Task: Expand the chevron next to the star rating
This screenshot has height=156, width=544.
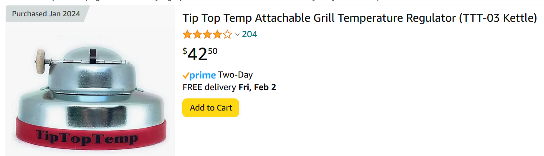Action: click(237, 35)
